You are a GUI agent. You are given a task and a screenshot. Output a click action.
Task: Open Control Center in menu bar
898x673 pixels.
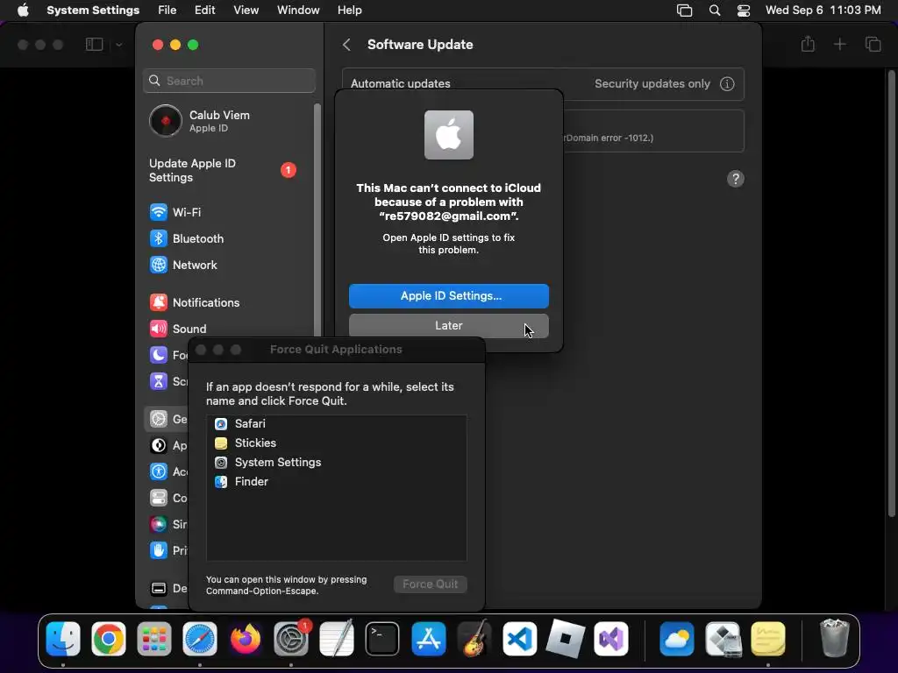[x=744, y=11]
